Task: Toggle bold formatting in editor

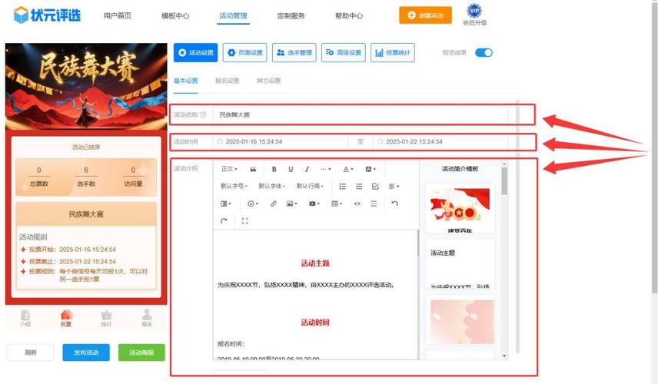Action: [274, 169]
